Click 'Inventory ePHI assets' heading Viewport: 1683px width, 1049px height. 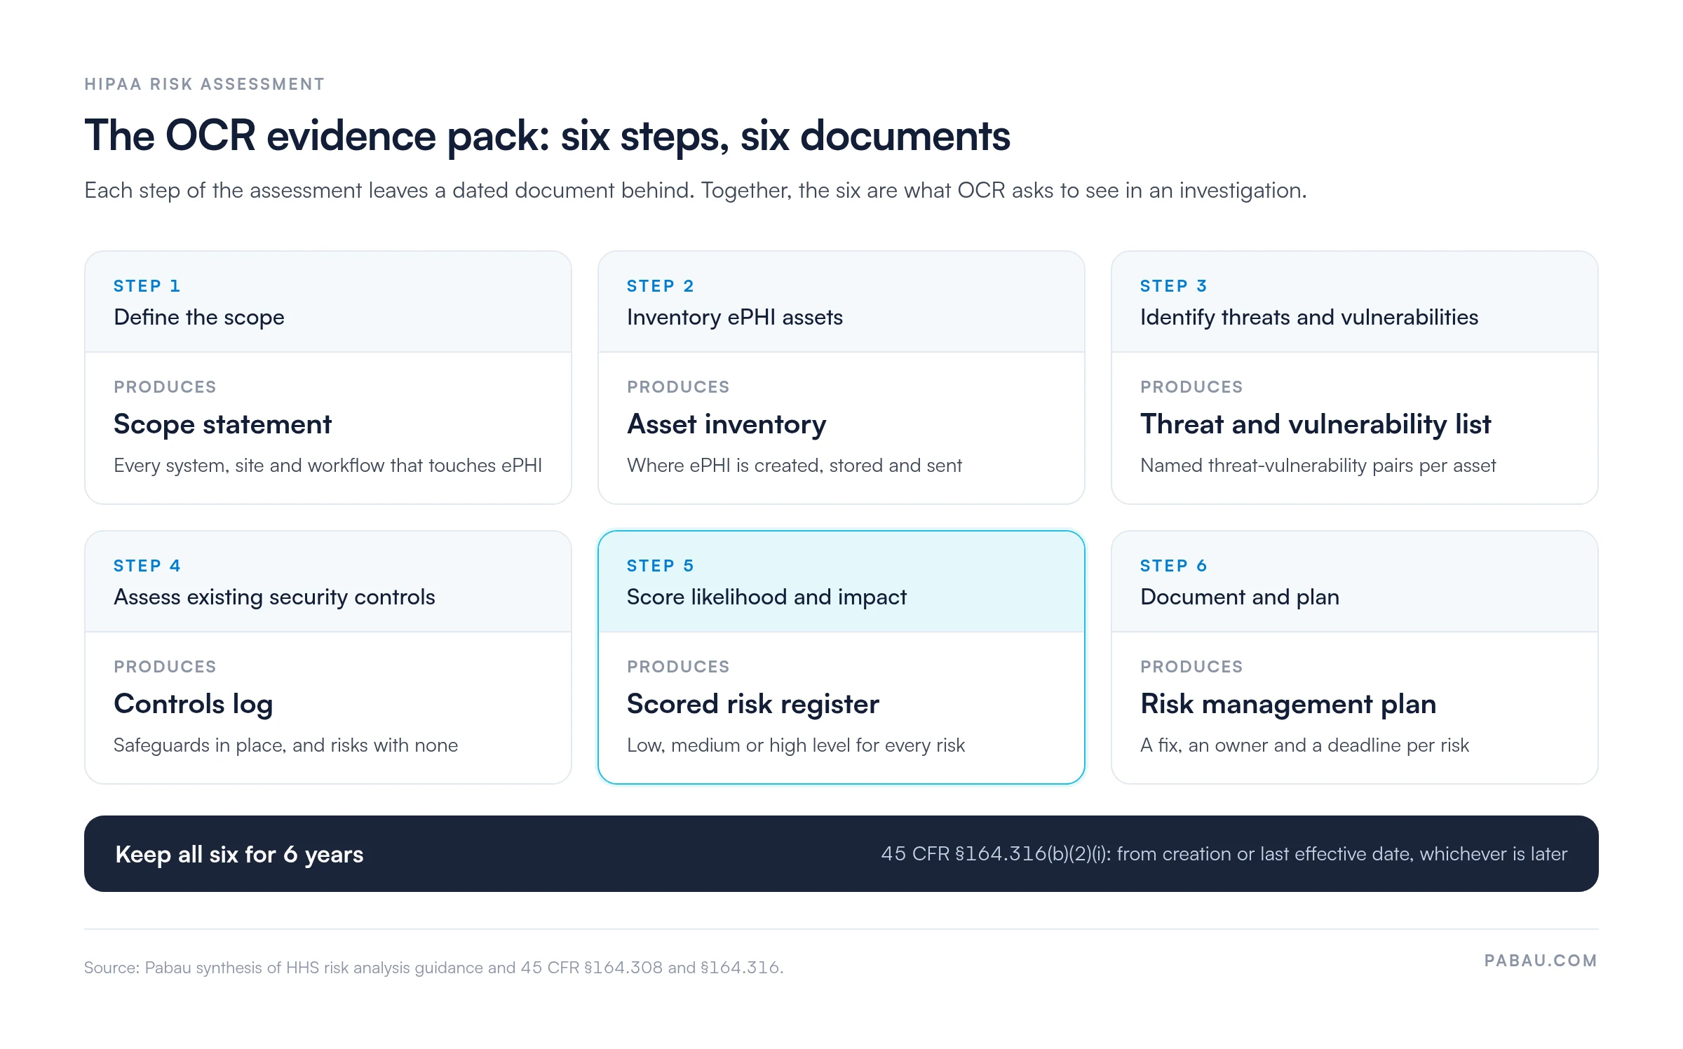click(735, 318)
